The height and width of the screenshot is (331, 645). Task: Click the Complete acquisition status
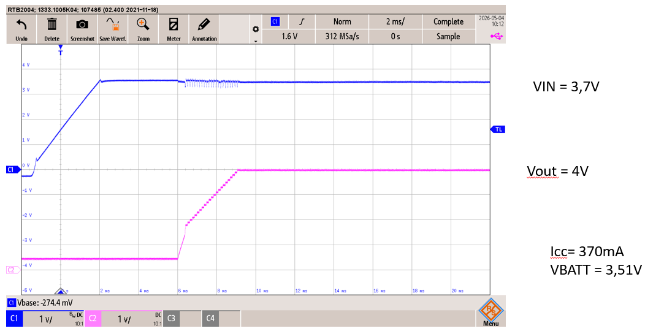448,22
